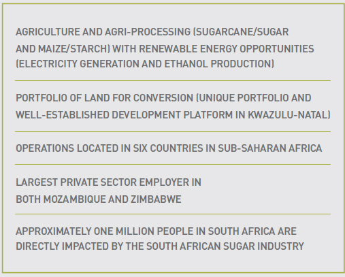Click the divider beneath Mozambique and Zimbabwe text
The height and width of the screenshot is (277, 345).
tap(173, 214)
